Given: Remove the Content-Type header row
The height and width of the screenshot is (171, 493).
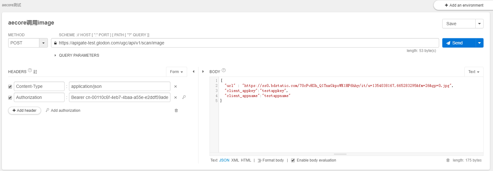Looking at the screenshot, I should pos(175,86).
